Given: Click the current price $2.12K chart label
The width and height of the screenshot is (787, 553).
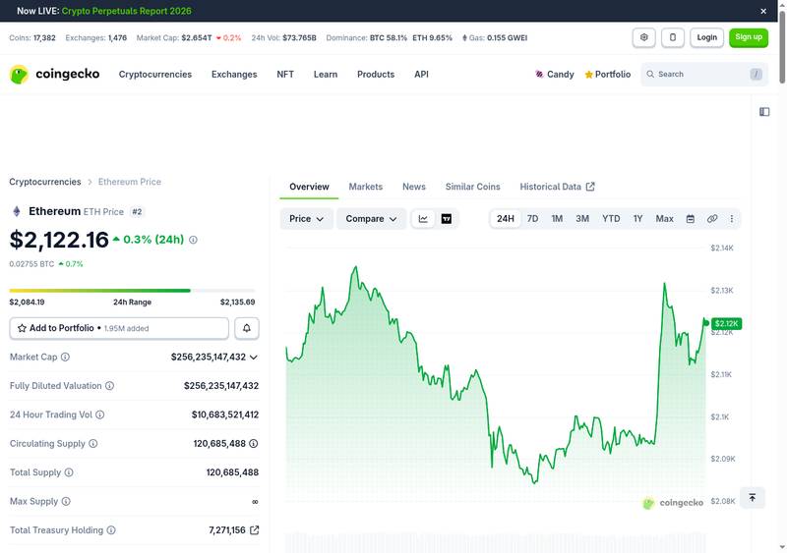Looking at the screenshot, I should tap(726, 323).
